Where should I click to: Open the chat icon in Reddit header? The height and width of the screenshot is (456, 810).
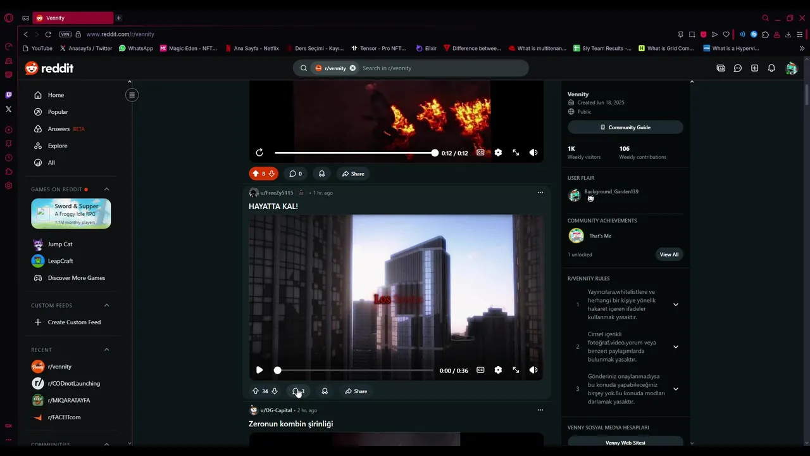(x=738, y=68)
